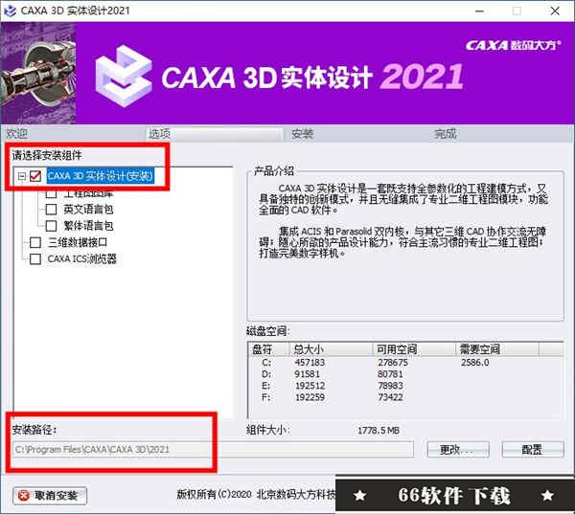Viewport: 575px width, 514px height.
Task: Click the 更改... button
Action: click(458, 450)
